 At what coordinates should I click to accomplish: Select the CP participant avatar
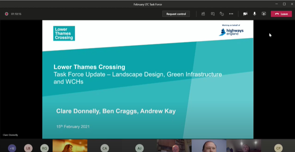pyautogui.click(x=278, y=148)
